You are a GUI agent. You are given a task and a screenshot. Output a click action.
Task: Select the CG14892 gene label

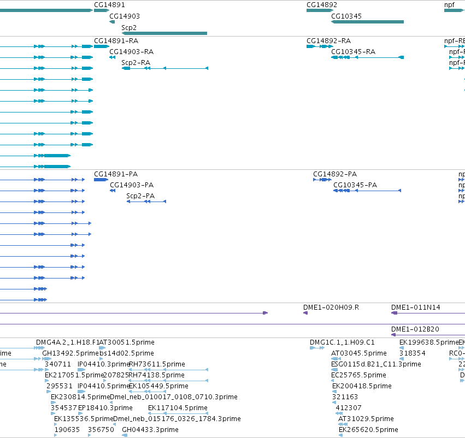click(x=322, y=5)
